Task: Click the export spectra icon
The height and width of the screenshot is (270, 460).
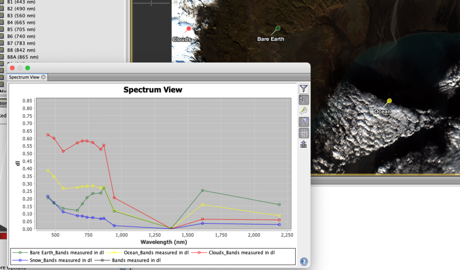Action: pos(304,144)
